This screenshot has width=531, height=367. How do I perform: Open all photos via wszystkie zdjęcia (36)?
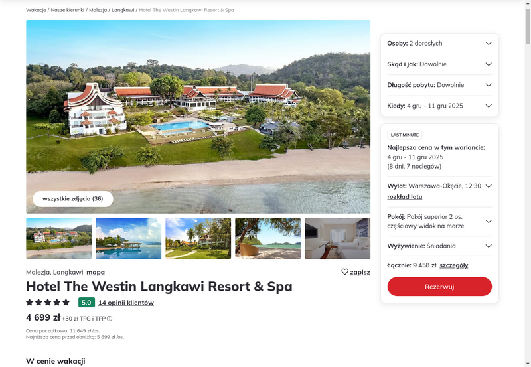tap(73, 198)
